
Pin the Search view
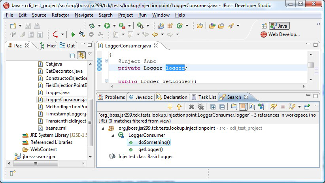click(307, 107)
